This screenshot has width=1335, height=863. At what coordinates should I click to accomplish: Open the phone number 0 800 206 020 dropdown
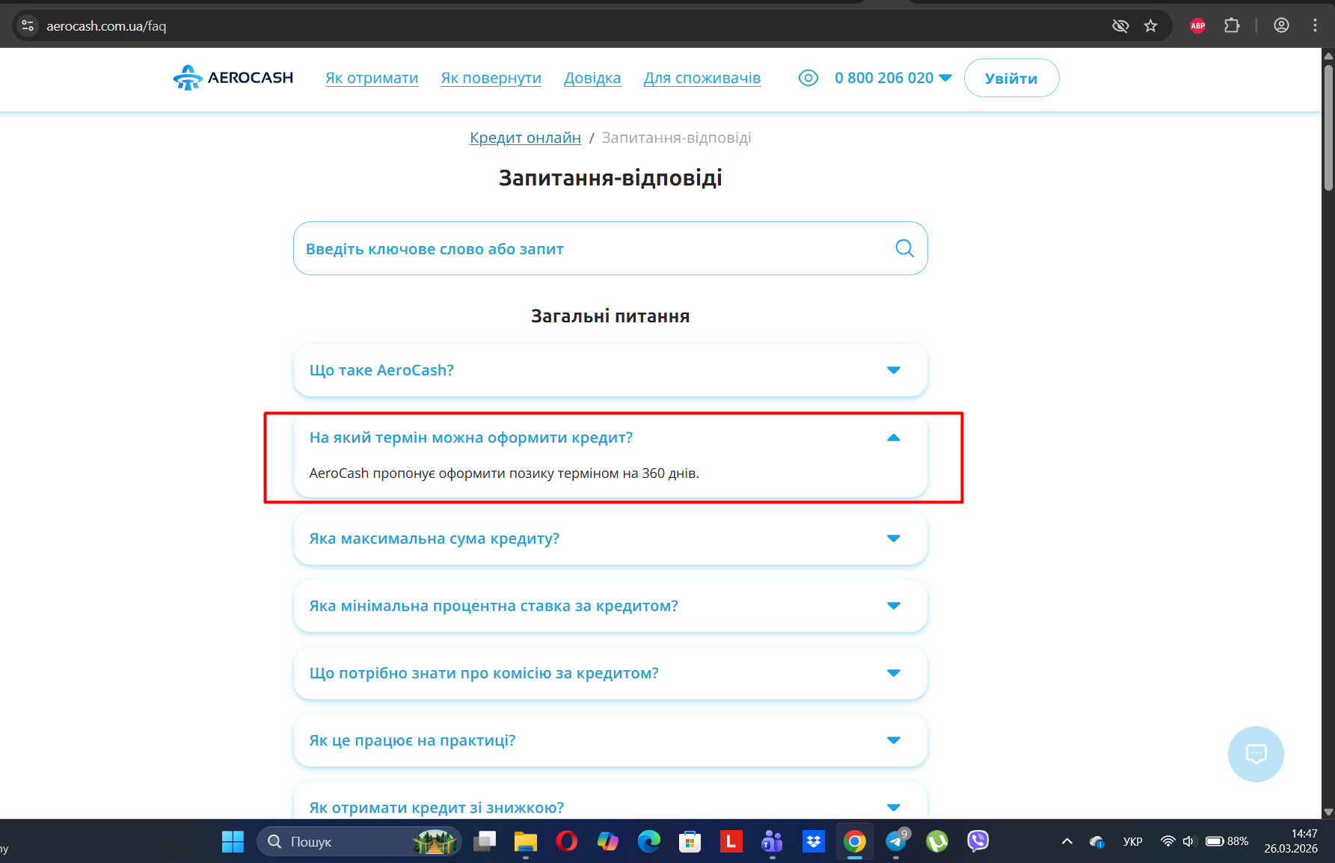893,78
